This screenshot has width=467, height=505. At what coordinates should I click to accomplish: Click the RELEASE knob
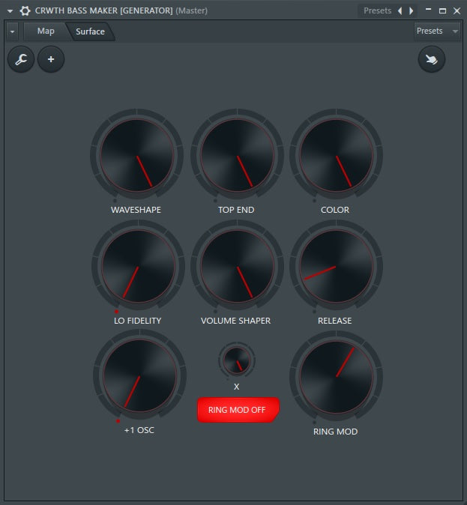click(x=336, y=267)
